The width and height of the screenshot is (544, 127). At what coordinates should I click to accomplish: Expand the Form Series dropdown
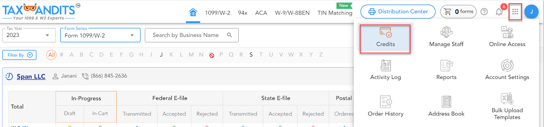click(100, 35)
